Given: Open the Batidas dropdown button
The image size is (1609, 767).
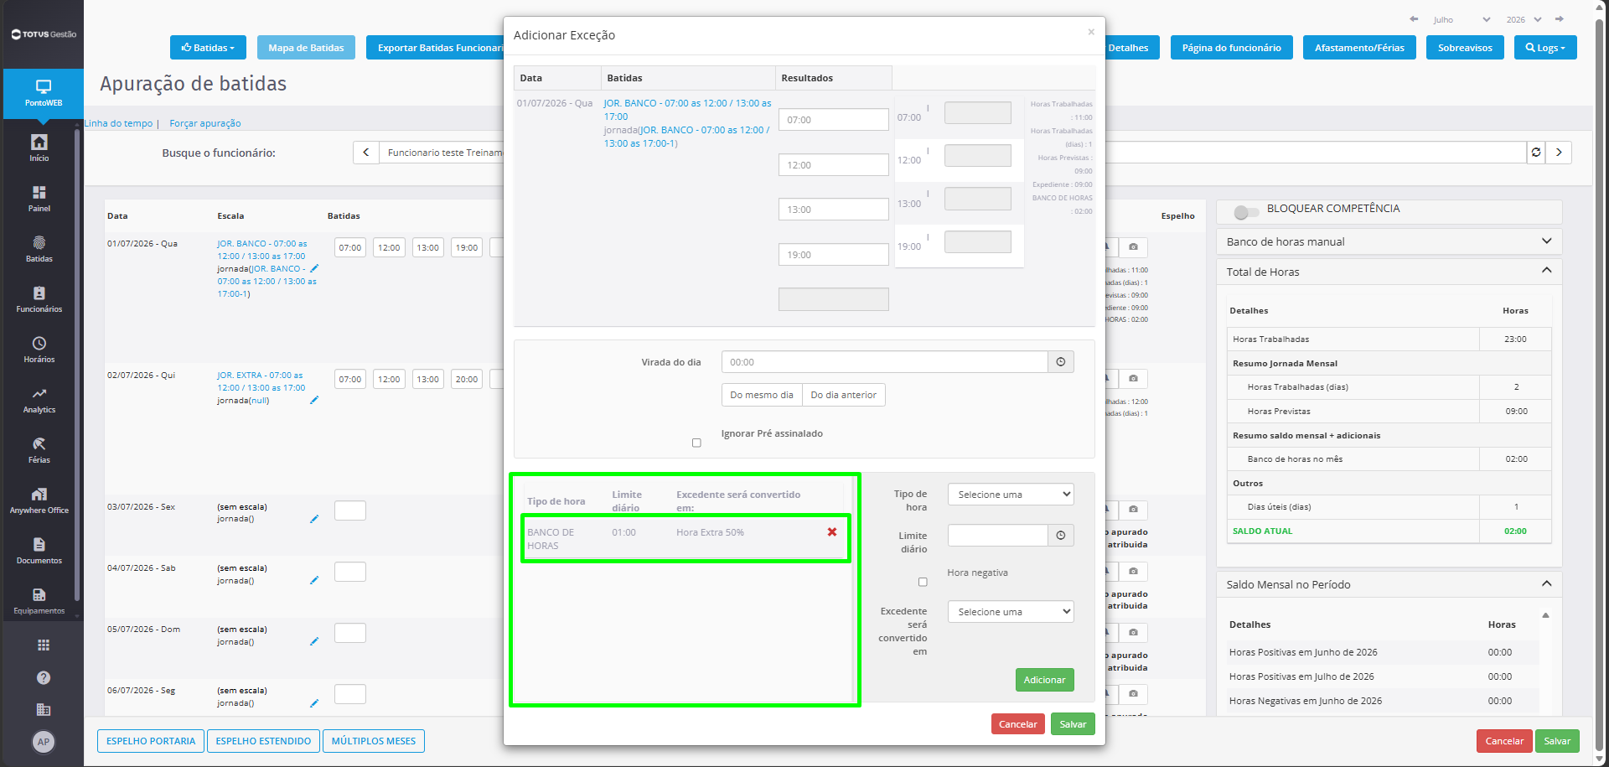Looking at the screenshot, I should coord(208,48).
